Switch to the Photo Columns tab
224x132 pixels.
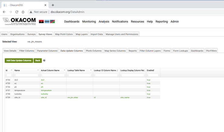coord(94,51)
